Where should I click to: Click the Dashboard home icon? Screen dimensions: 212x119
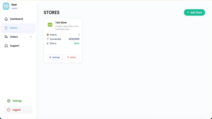click(x=6, y=19)
